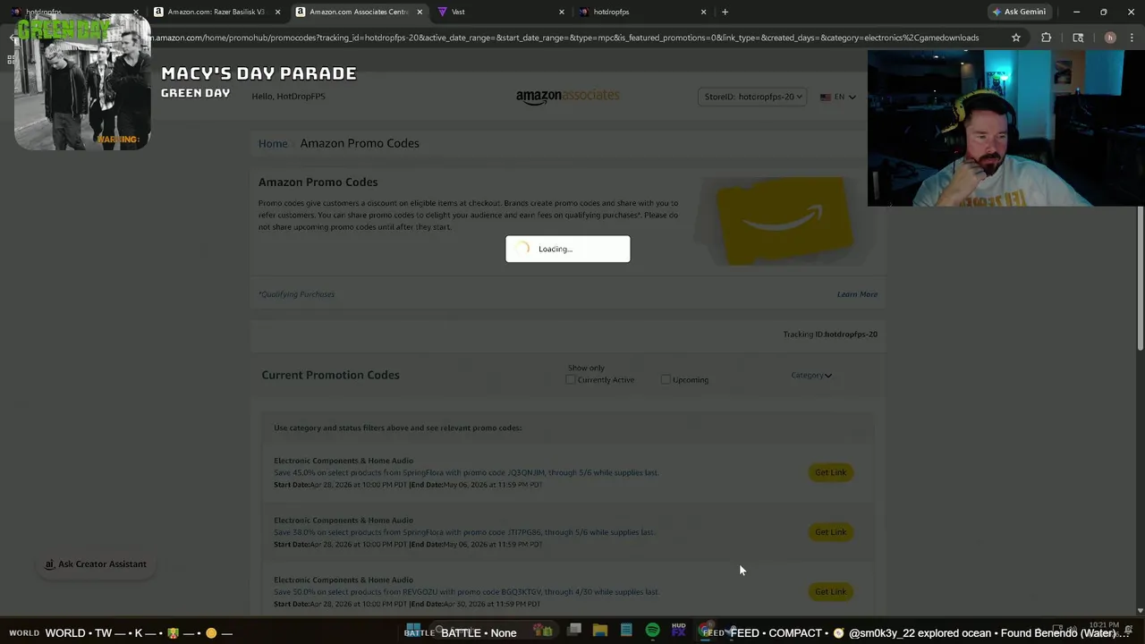Click the Windows Start button
The width and height of the screenshot is (1145, 644).
coord(413,631)
